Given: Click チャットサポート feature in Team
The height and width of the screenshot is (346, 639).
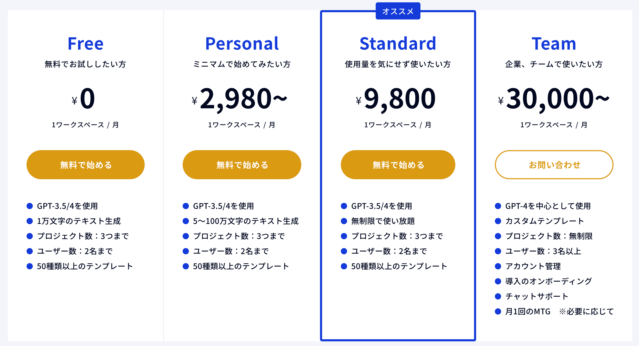Looking at the screenshot, I should (x=537, y=296).
